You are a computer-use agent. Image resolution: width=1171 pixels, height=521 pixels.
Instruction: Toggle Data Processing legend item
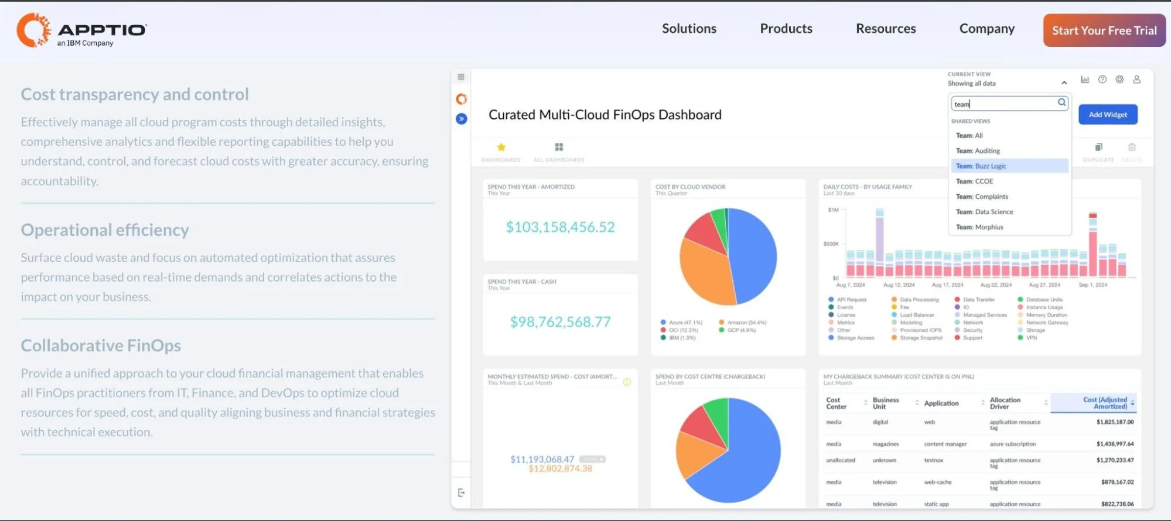915,300
